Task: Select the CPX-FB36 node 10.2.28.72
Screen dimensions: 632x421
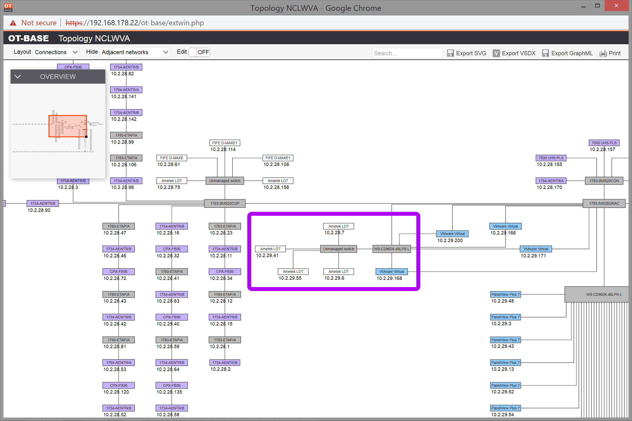Action: (x=118, y=272)
